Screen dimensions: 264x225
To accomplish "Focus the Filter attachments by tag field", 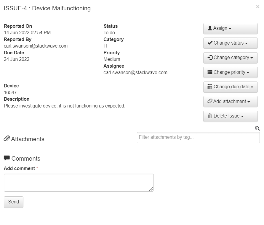I will point(198,138).
